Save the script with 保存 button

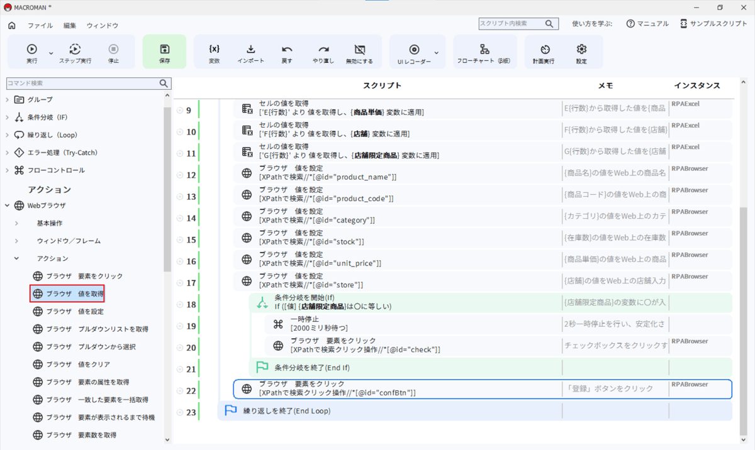pyautogui.click(x=164, y=52)
